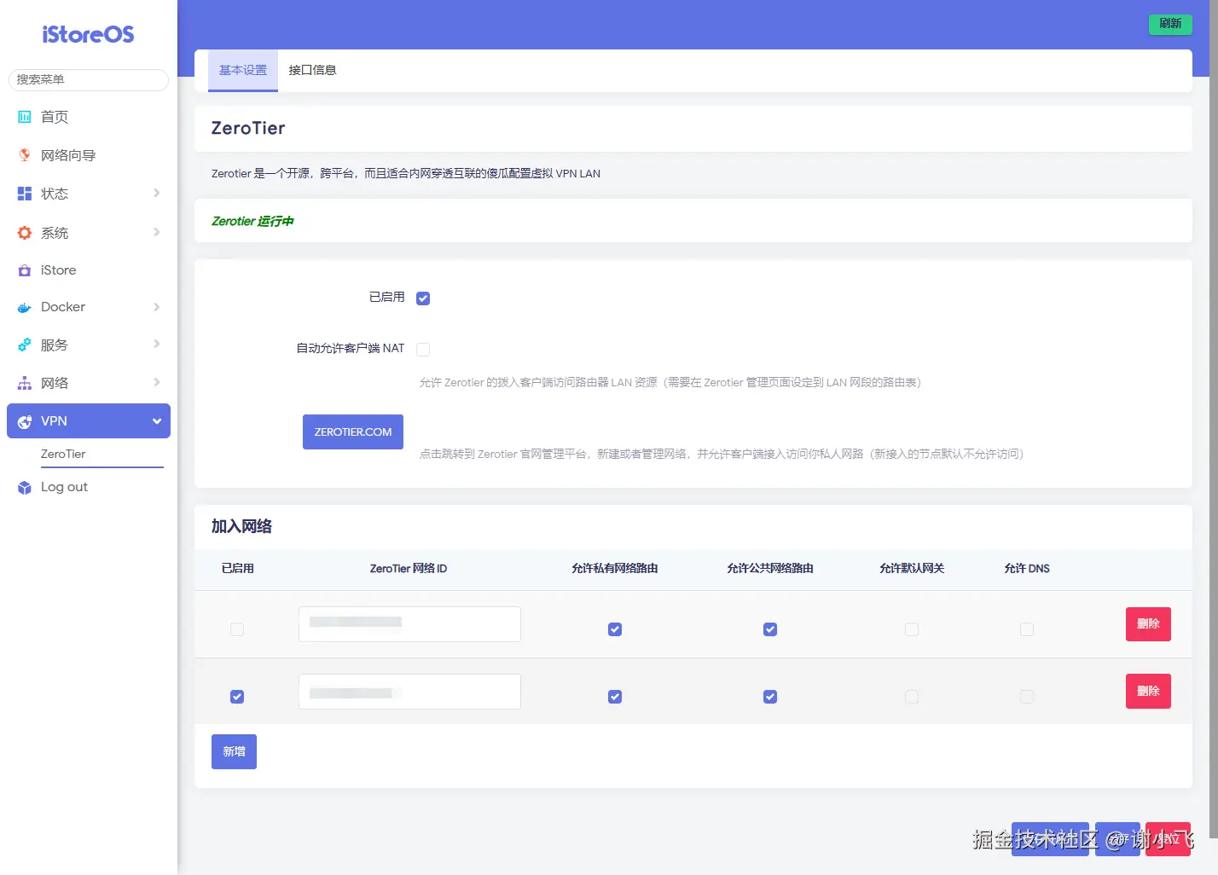Image resolution: width=1218 pixels, height=875 pixels.
Task: Click 新增 to add a network
Action: (234, 751)
